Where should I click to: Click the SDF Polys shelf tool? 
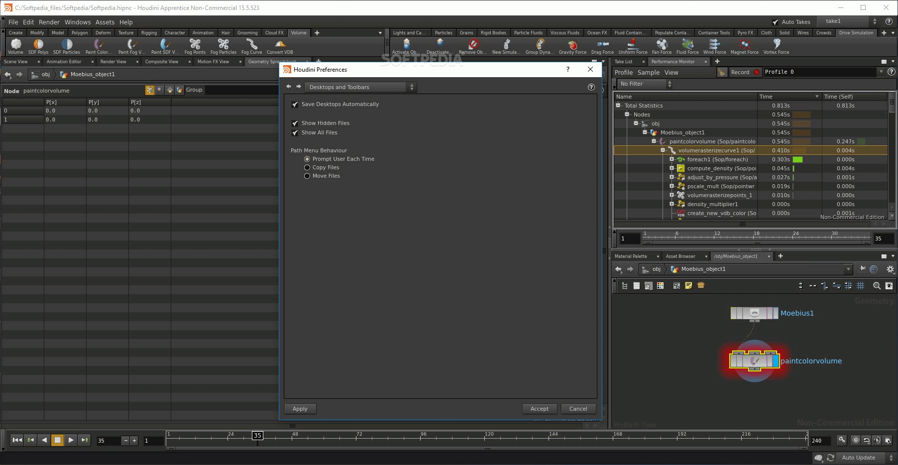(38, 46)
